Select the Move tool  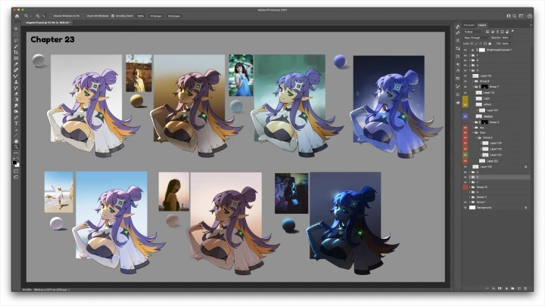tap(16, 29)
